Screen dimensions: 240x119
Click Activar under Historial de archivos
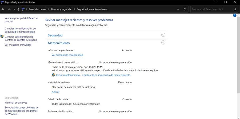coord(55,92)
